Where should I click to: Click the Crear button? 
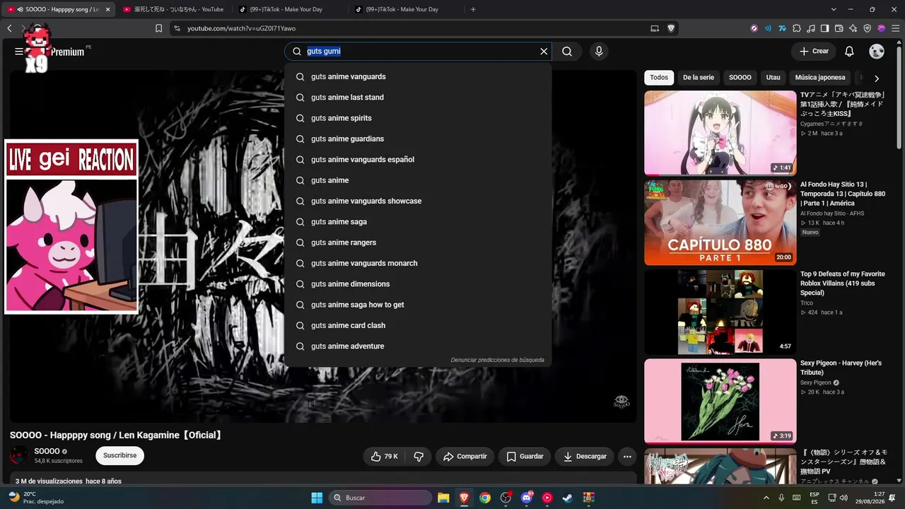click(814, 52)
